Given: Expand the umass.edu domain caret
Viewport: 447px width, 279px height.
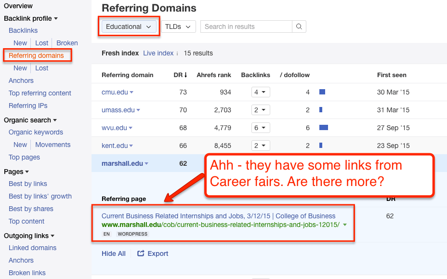Looking at the screenshot, I should point(138,110).
